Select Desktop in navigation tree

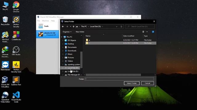[x=71, y=44]
